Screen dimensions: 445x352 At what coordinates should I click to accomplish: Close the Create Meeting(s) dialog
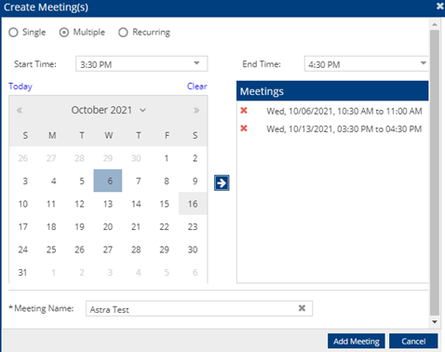(439, 7)
